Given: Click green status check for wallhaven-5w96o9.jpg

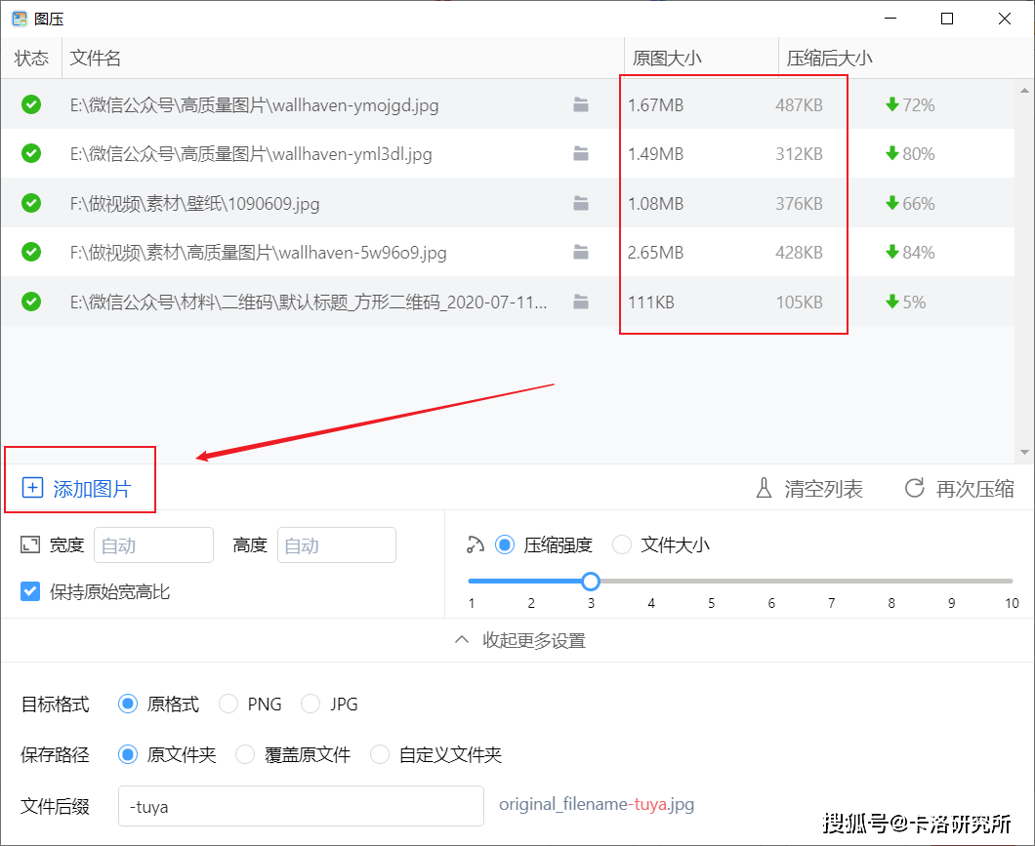Looking at the screenshot, I should point(31,251).
